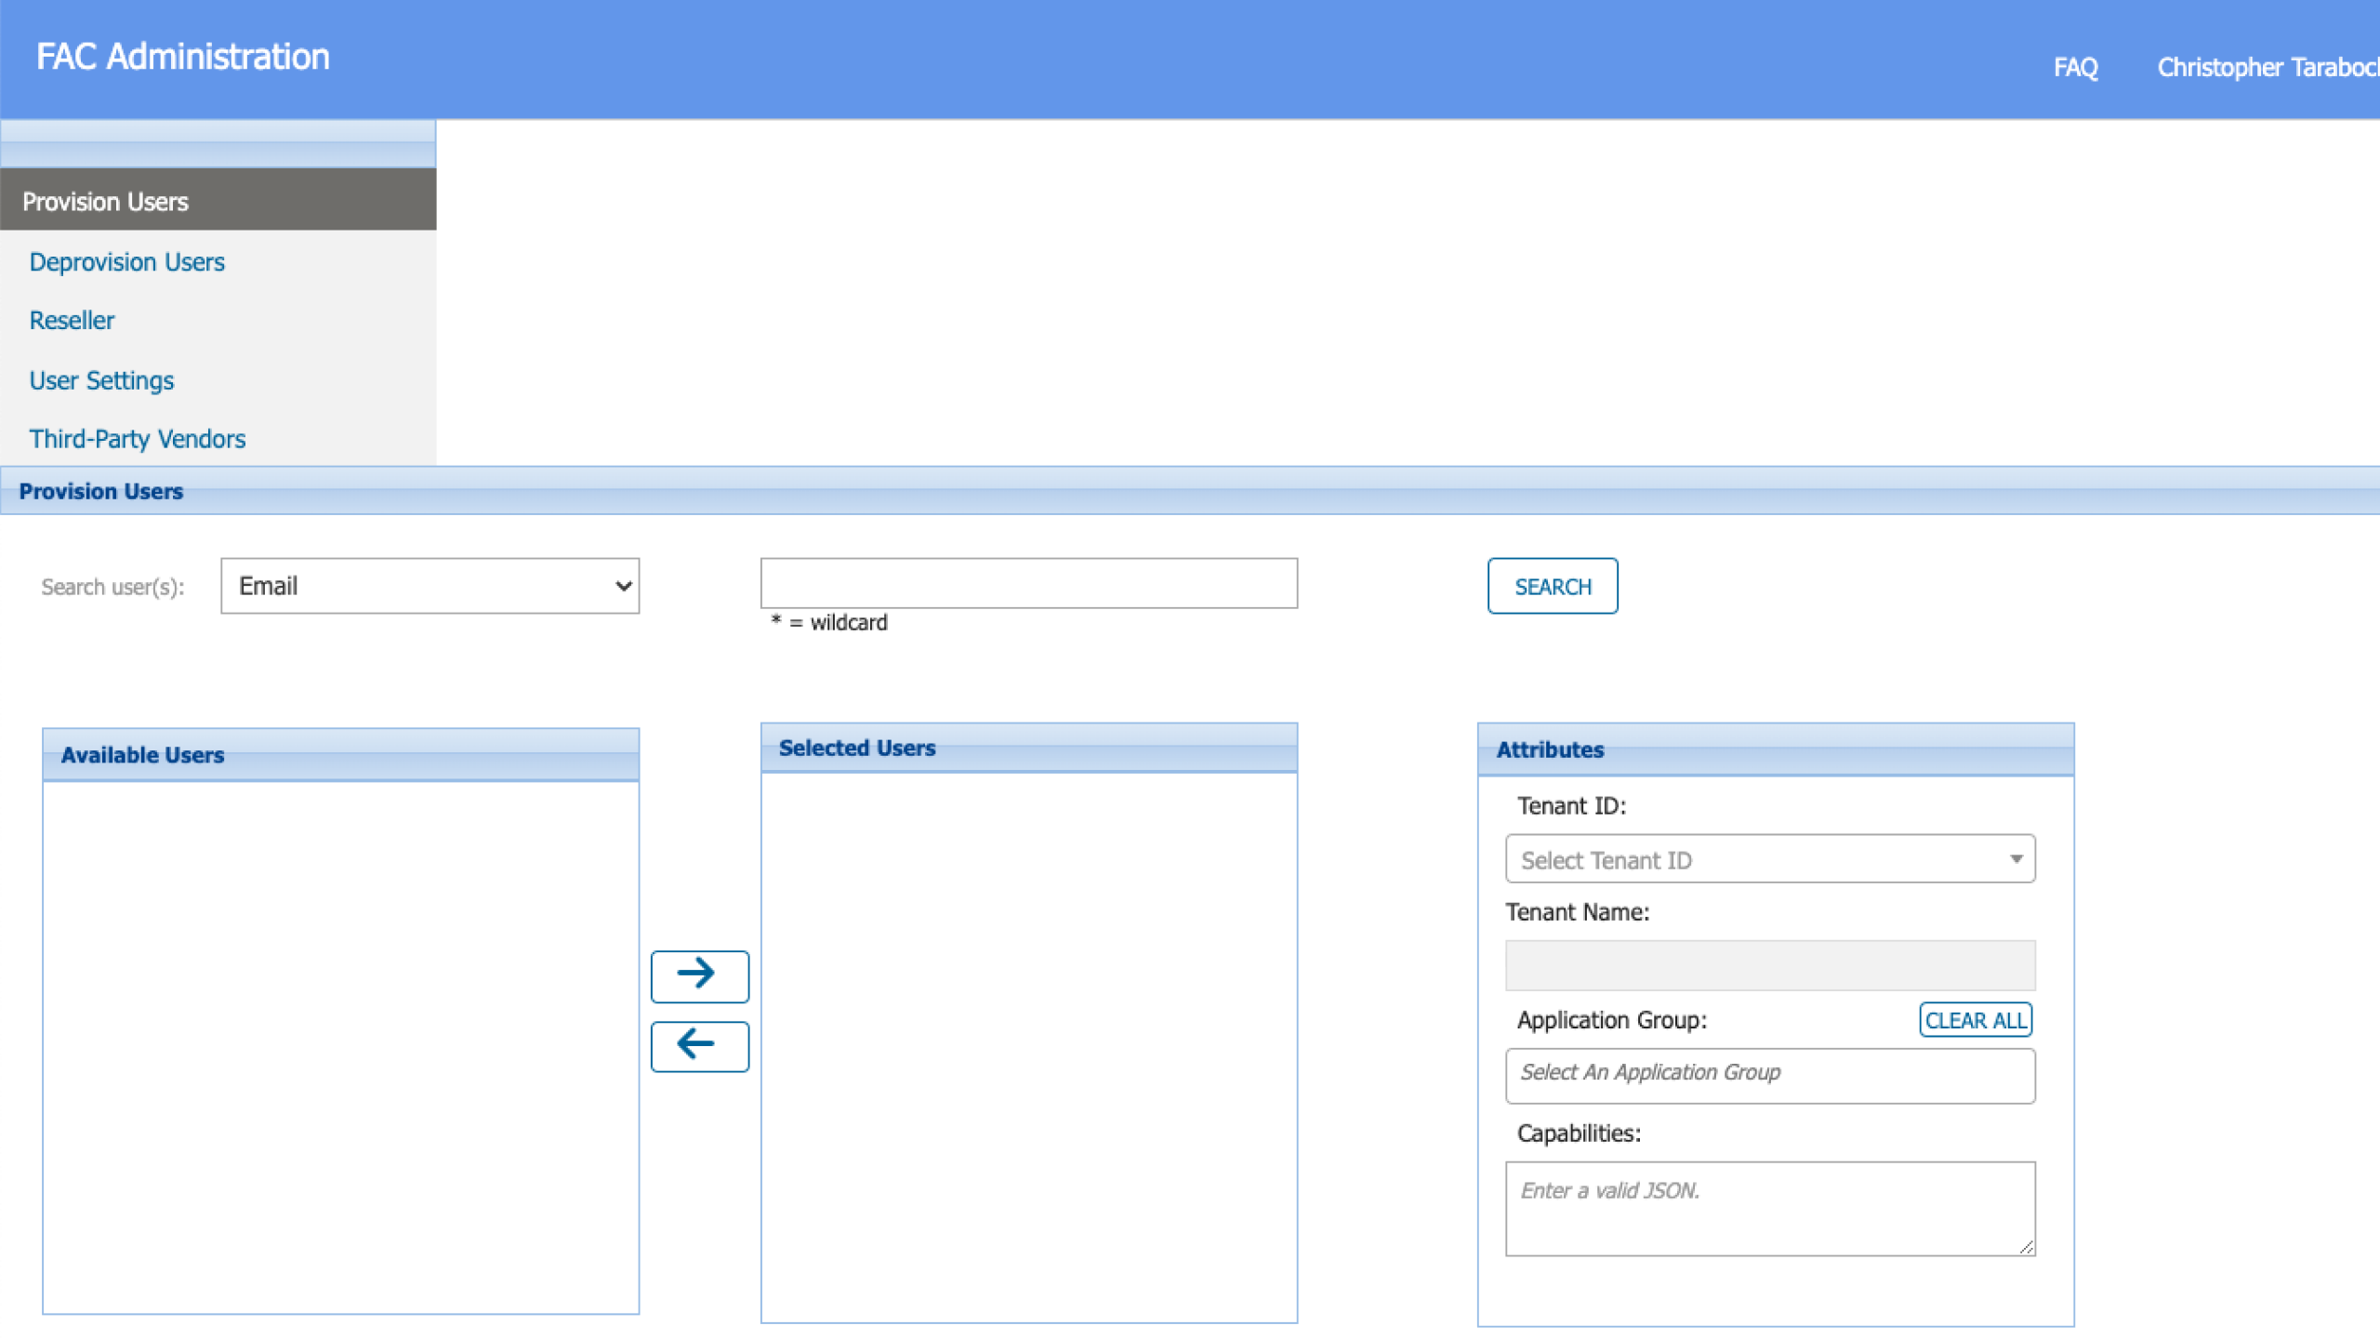Click the Capabilities JSON text area
The width and height of the screenshot is (2380, 1339).
(1769, 1207)
